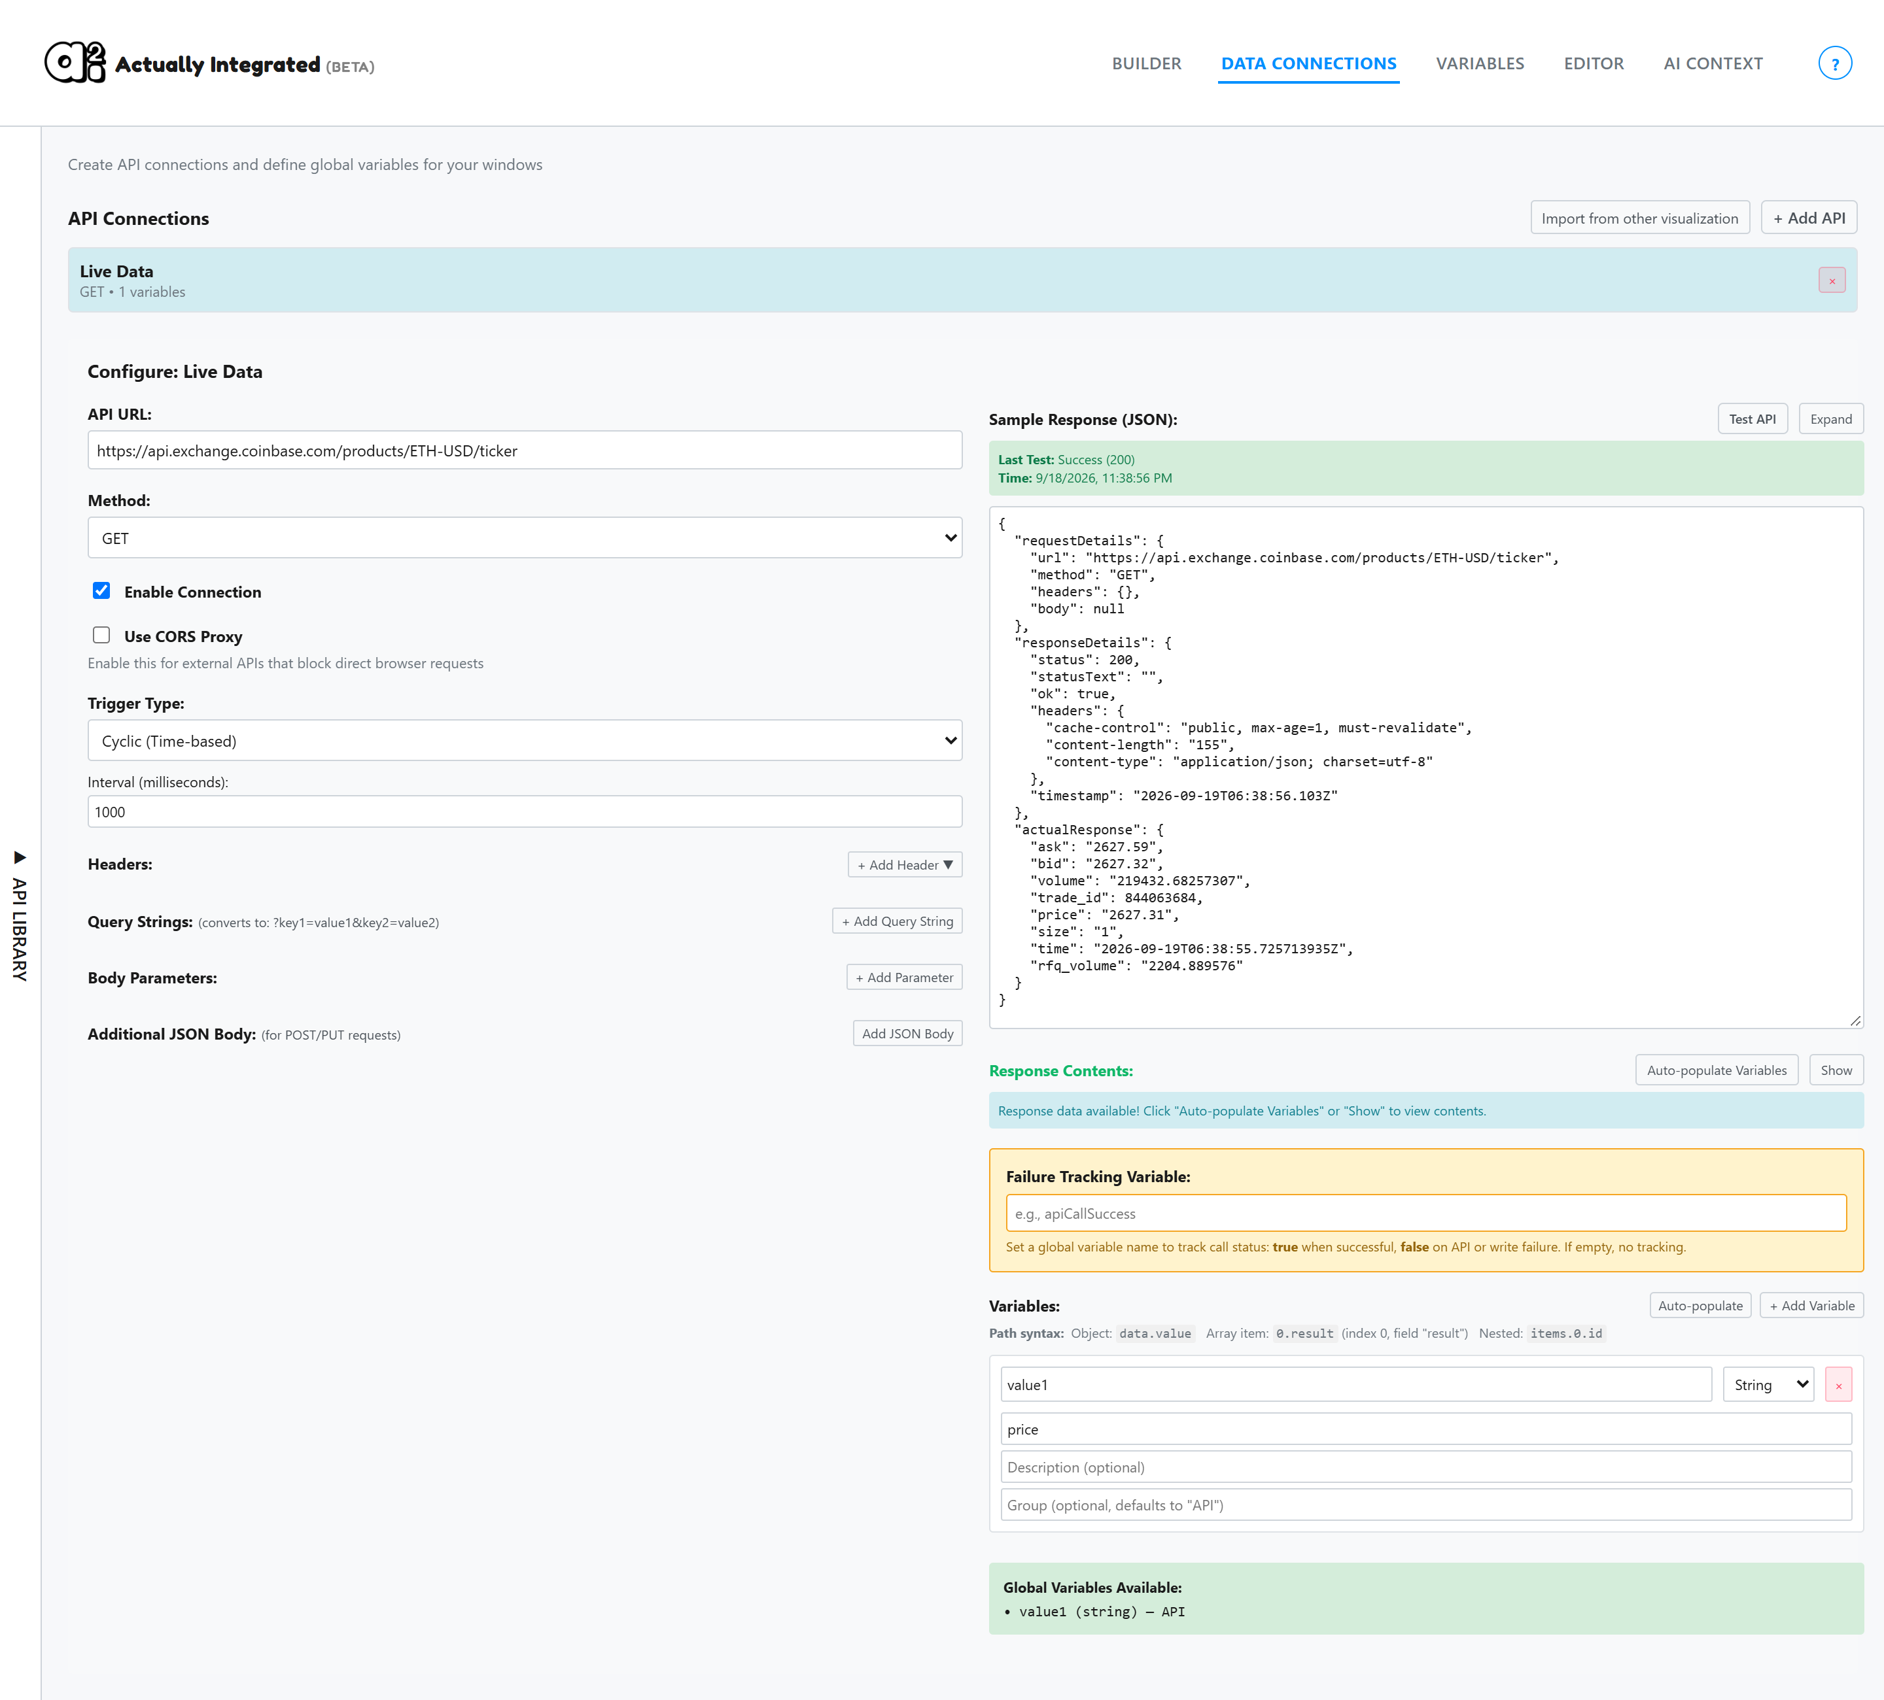Click the + Add API button
The image size is (1884, 1700).
(1808, 218)
